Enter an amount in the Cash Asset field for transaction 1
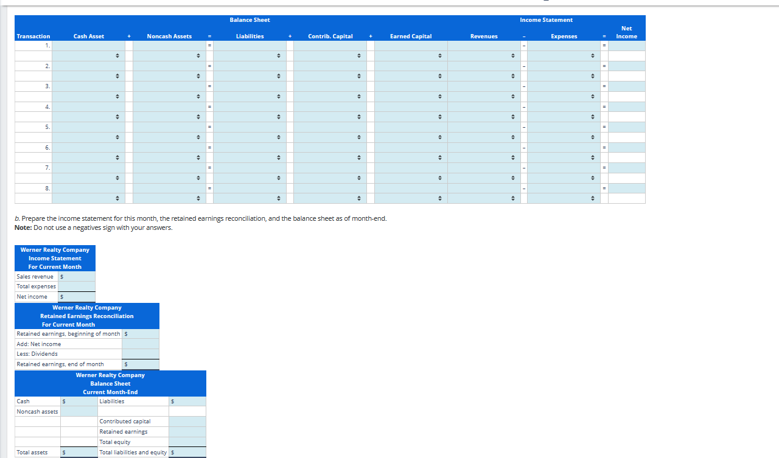The width and height of the screenshot is (779, 458). pyautogui.click(x=88, y=46)
